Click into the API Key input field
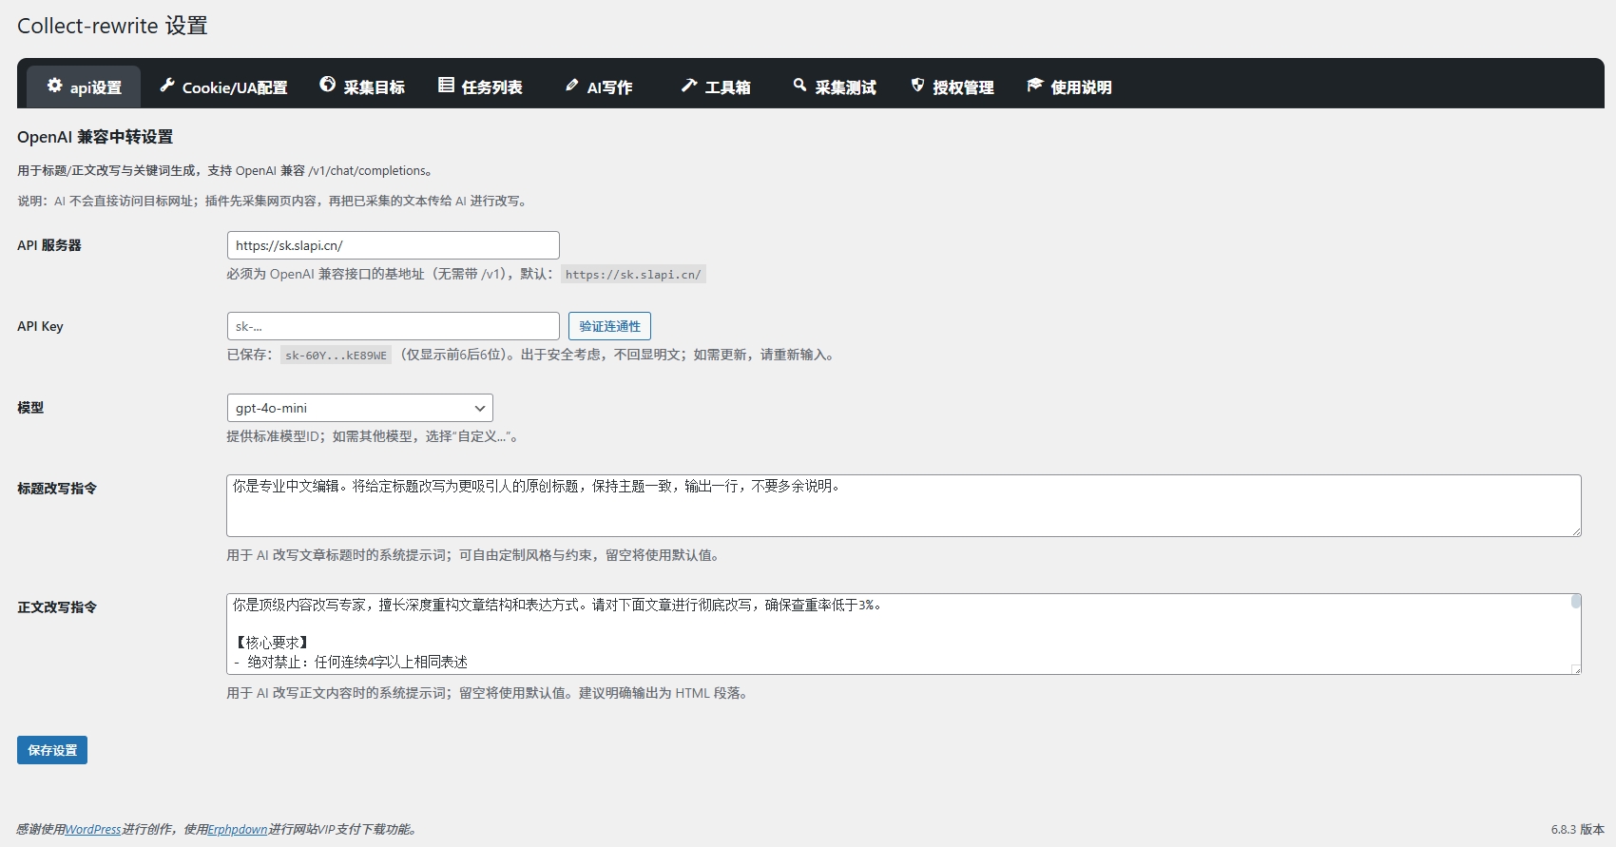1616x847 pixels. pyautogui.click(x=393, y=326)
